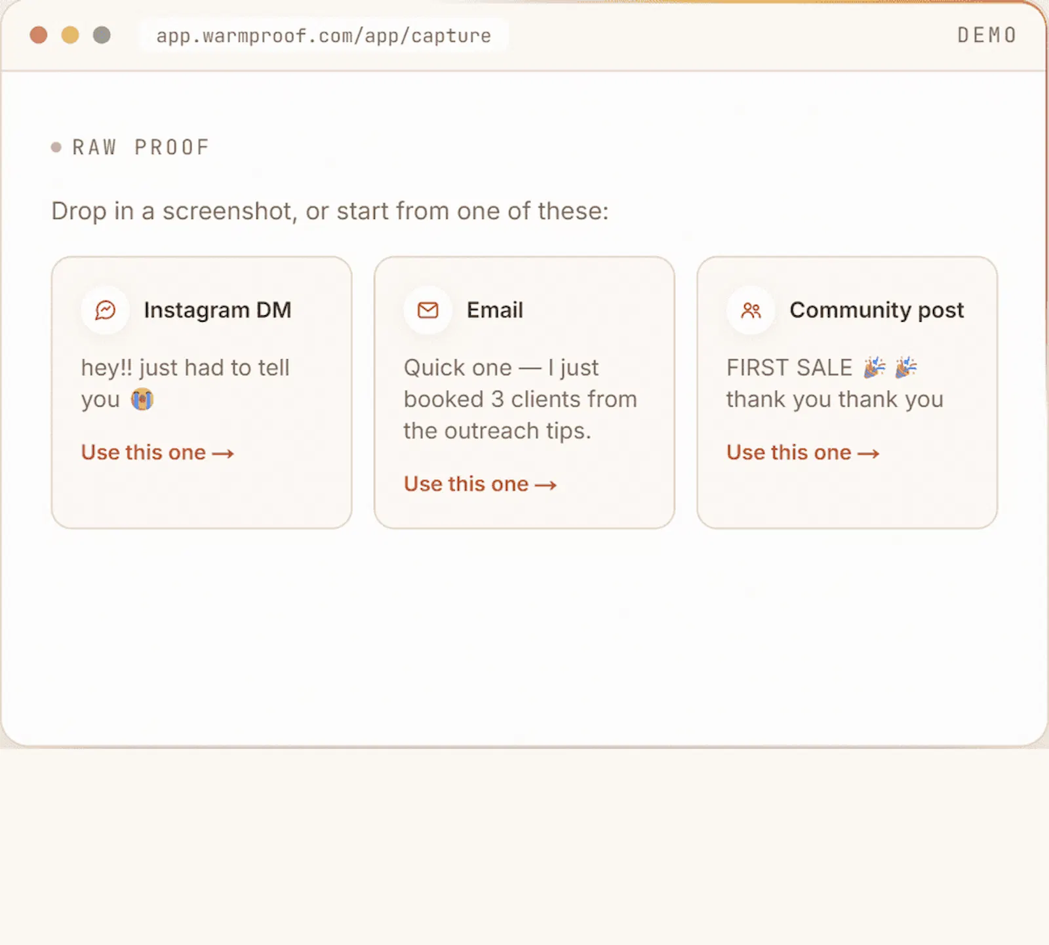
Task: Click the 'hey!! just had to tell you' text
Action: [186, 383]
